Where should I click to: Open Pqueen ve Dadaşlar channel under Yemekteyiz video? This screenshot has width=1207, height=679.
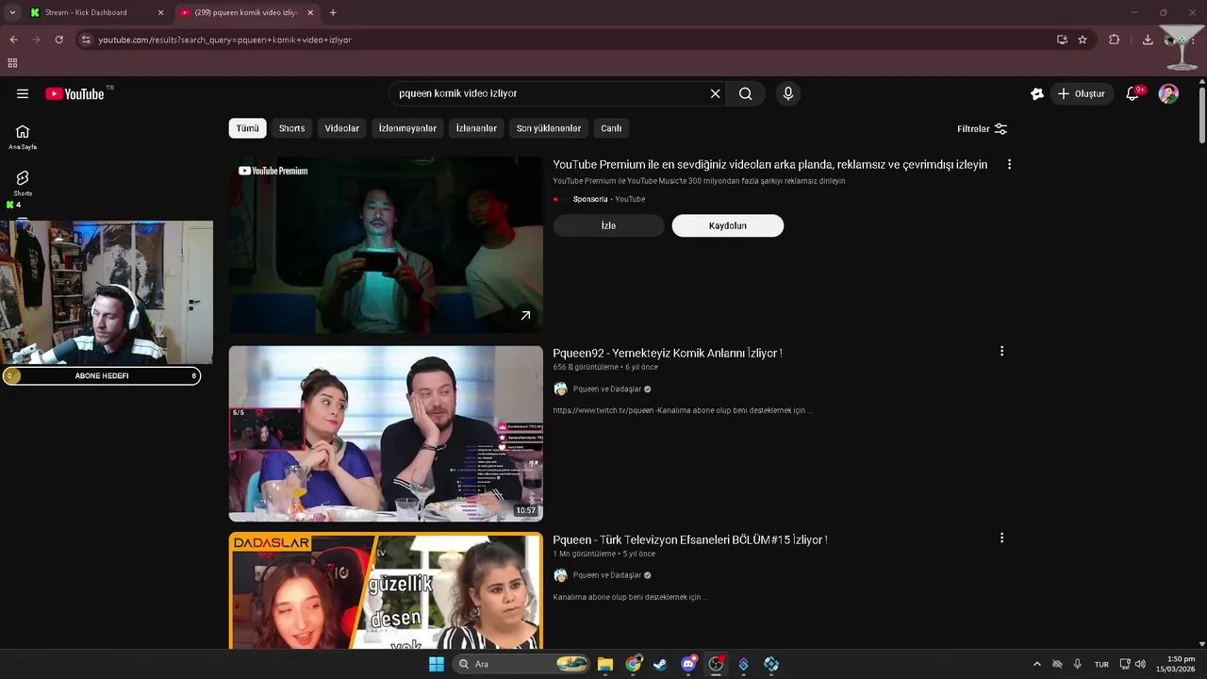point(606,389)
